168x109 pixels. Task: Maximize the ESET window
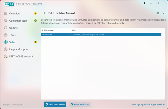158,3
